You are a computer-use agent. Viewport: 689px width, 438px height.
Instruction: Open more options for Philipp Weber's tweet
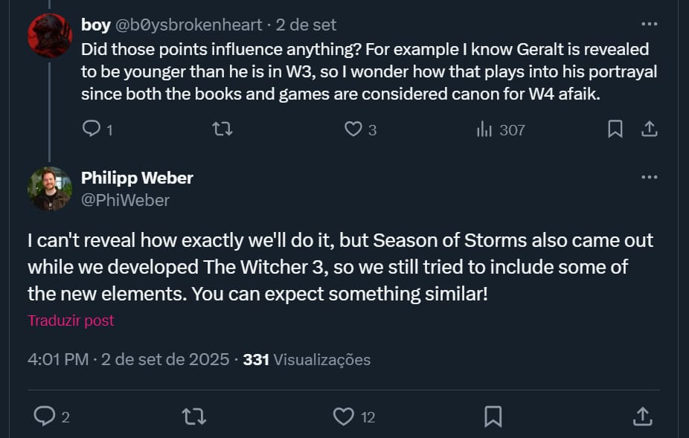tap(650, 177)
